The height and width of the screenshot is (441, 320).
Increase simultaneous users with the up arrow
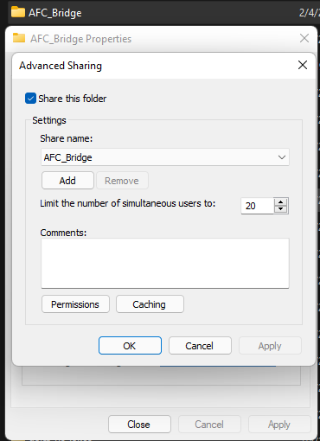point(280,201)
